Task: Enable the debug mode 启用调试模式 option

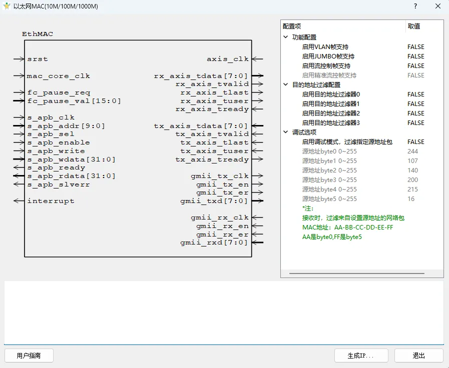Action: 415,141
